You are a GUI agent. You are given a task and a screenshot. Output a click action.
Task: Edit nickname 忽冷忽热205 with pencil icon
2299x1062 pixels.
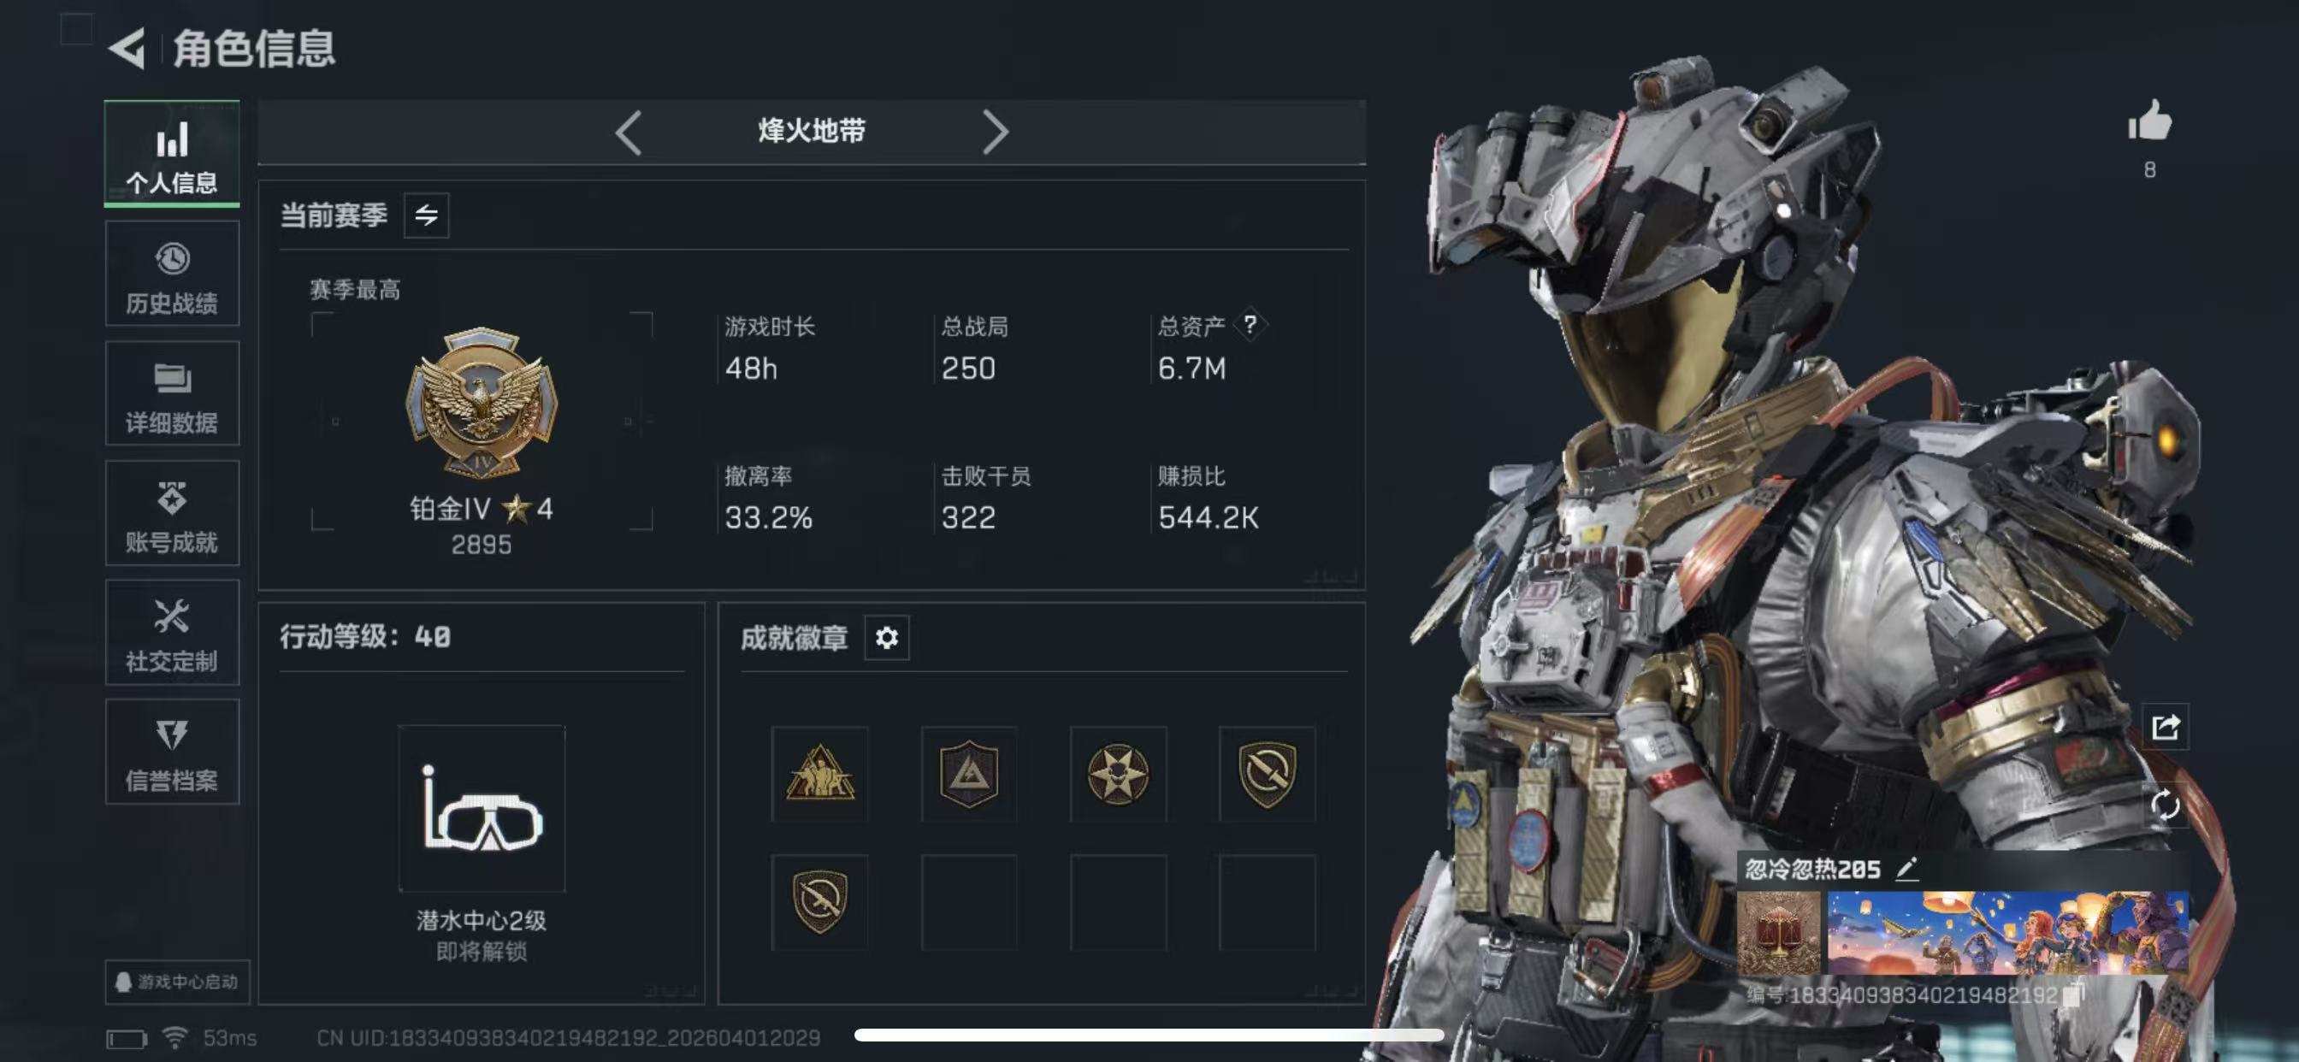click(x=1906, y=869)
